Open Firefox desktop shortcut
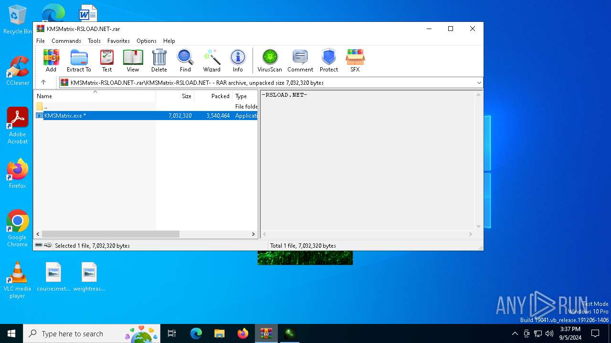 click(x=18, y=173)
